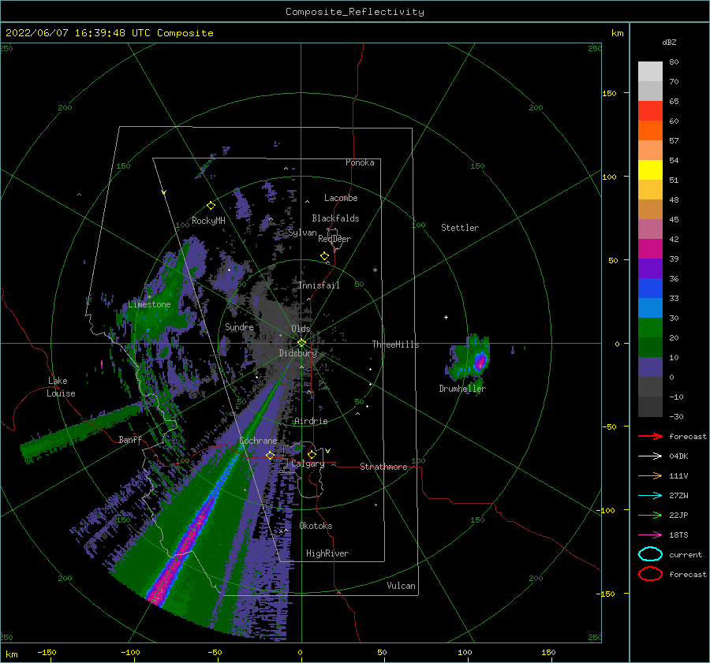Click the HighRiver city label
Screen dimensions: 710x663
[327, 553]
